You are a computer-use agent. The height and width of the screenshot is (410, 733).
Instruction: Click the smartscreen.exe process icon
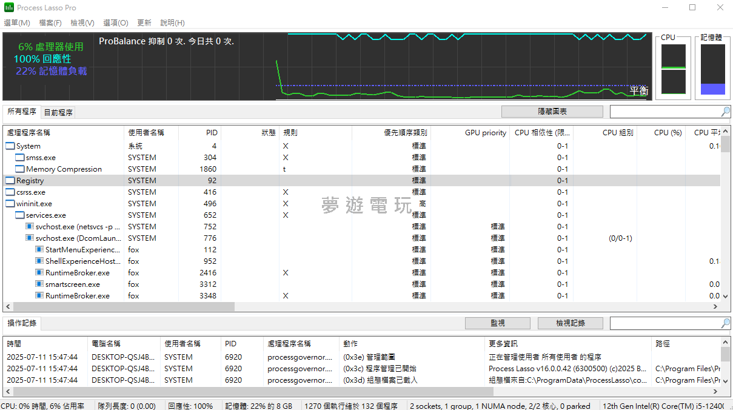[x=39, y=284]
